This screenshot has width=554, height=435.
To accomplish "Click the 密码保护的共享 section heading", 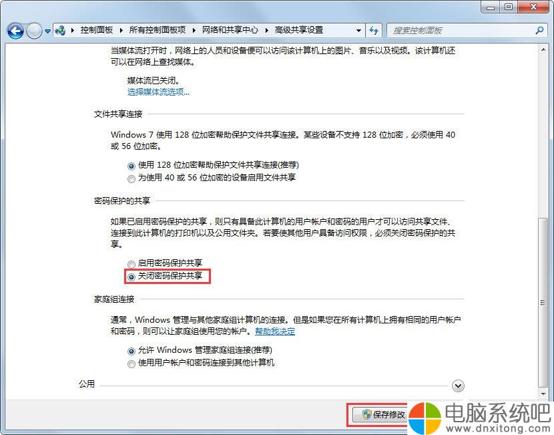I will 122,201.
